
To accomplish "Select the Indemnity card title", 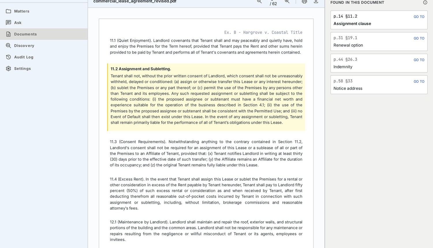I will click(343, 67).
